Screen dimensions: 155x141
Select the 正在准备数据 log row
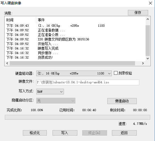click(x=75, y=30)
